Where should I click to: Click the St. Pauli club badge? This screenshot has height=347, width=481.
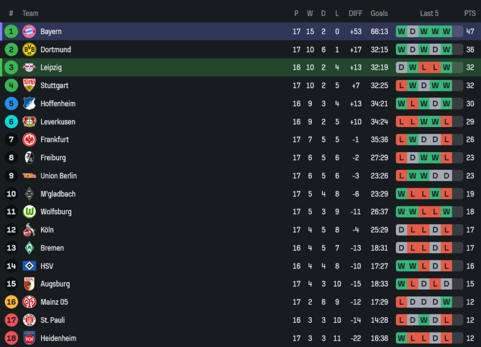pyautogui.click(x=29, y=320)
